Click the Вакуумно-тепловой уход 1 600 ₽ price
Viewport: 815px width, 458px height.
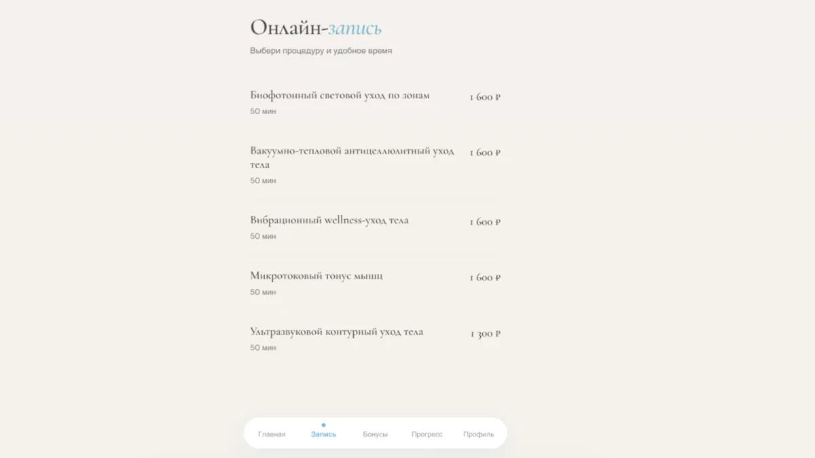[x=485, y=153]
